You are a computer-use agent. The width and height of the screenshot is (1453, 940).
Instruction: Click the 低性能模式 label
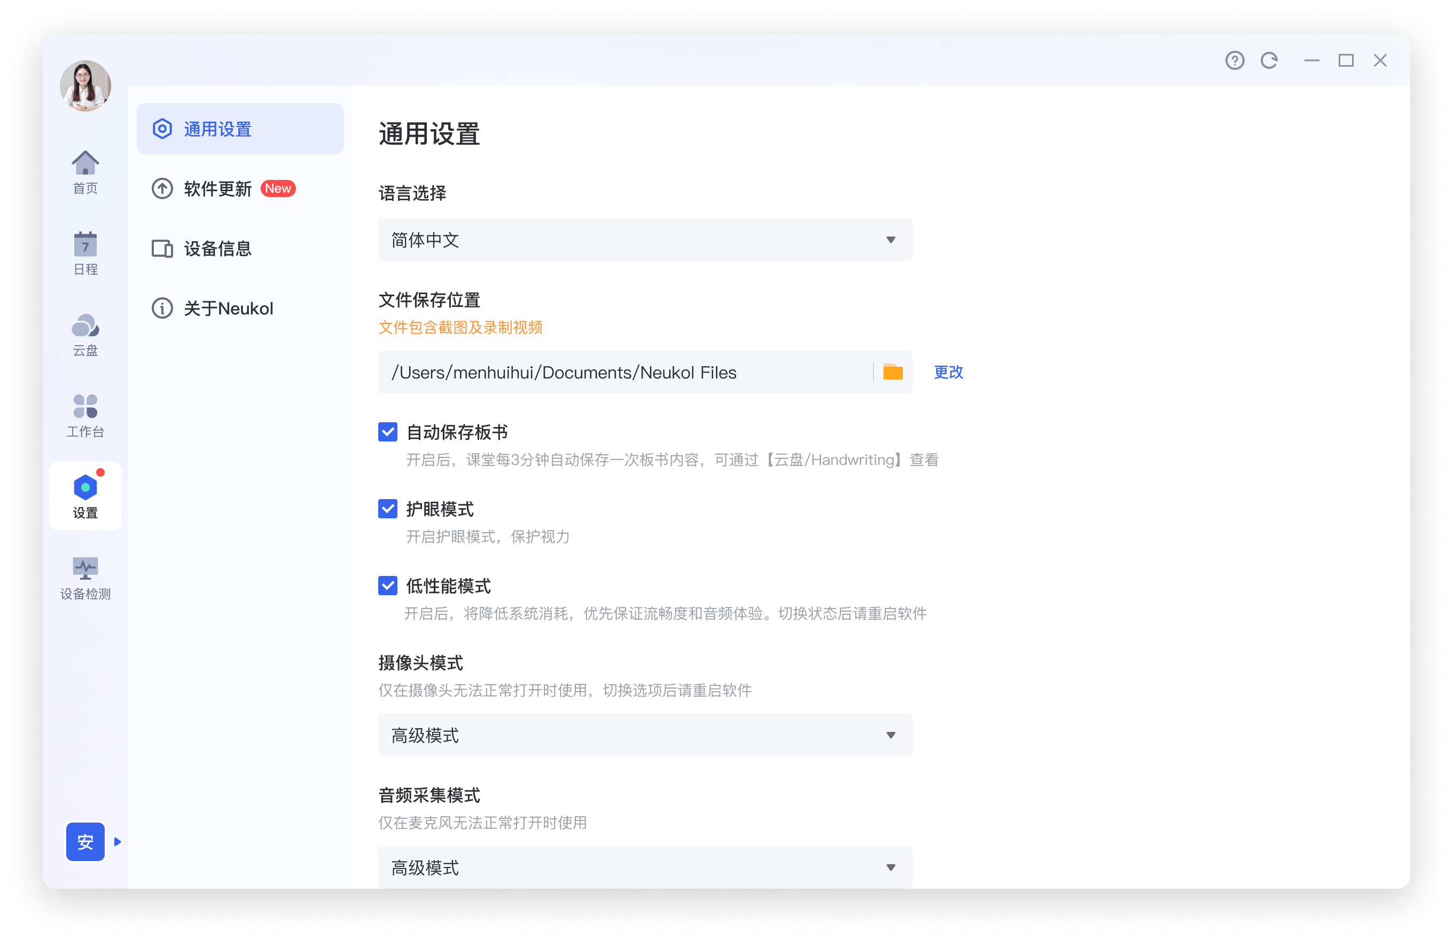coord(449,586)
